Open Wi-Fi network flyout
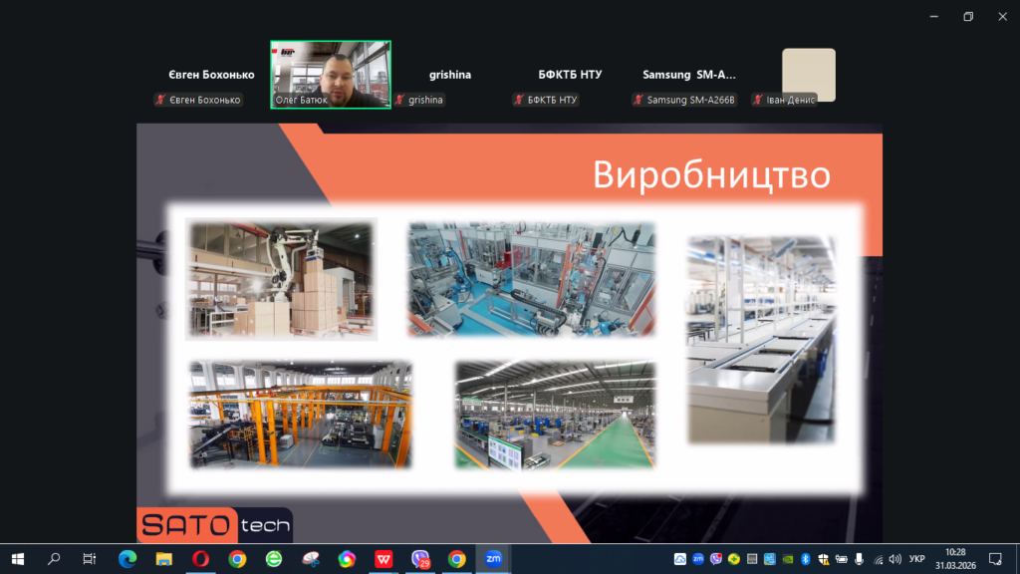Screen dimensions: 1020x574 coord(877,559)
